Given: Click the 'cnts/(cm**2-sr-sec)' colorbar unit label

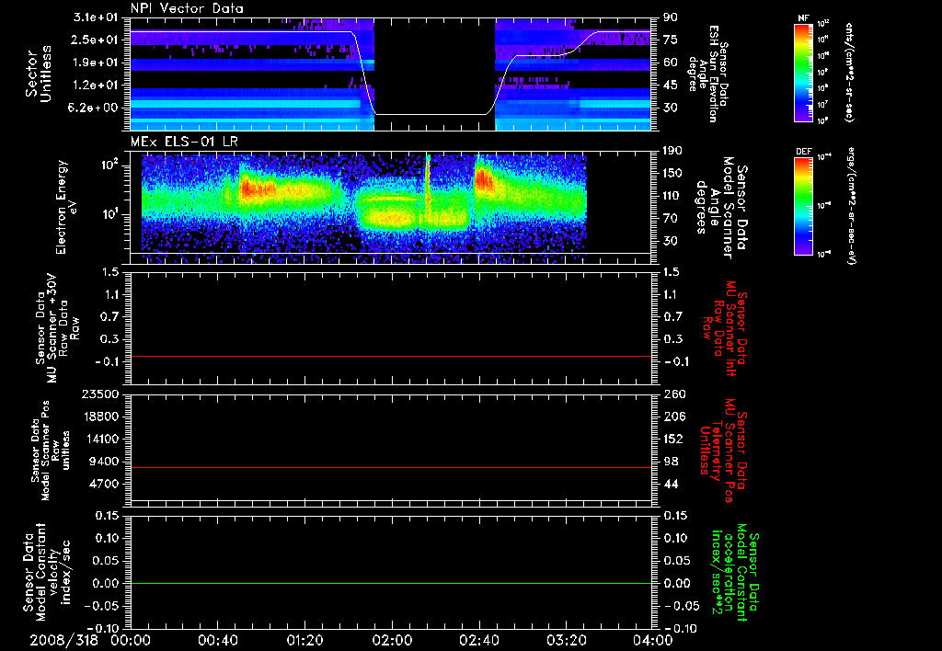Looking at the screenshot, I should pos(849,72).
